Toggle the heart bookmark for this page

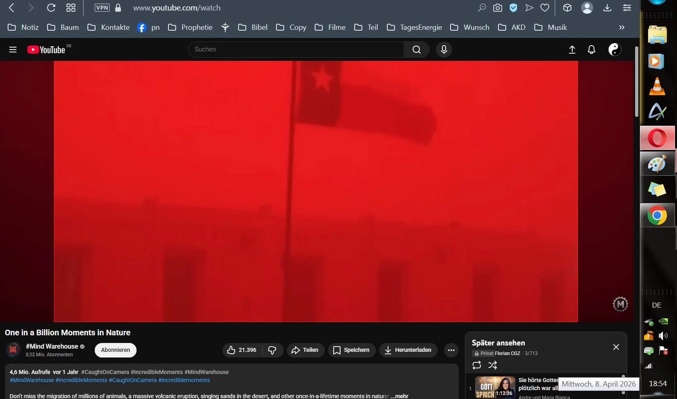[x=545, y=8]
